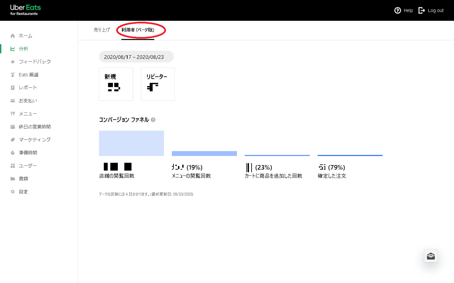
Task: Click the chart icon beside 分析
Action: [13, 49]
